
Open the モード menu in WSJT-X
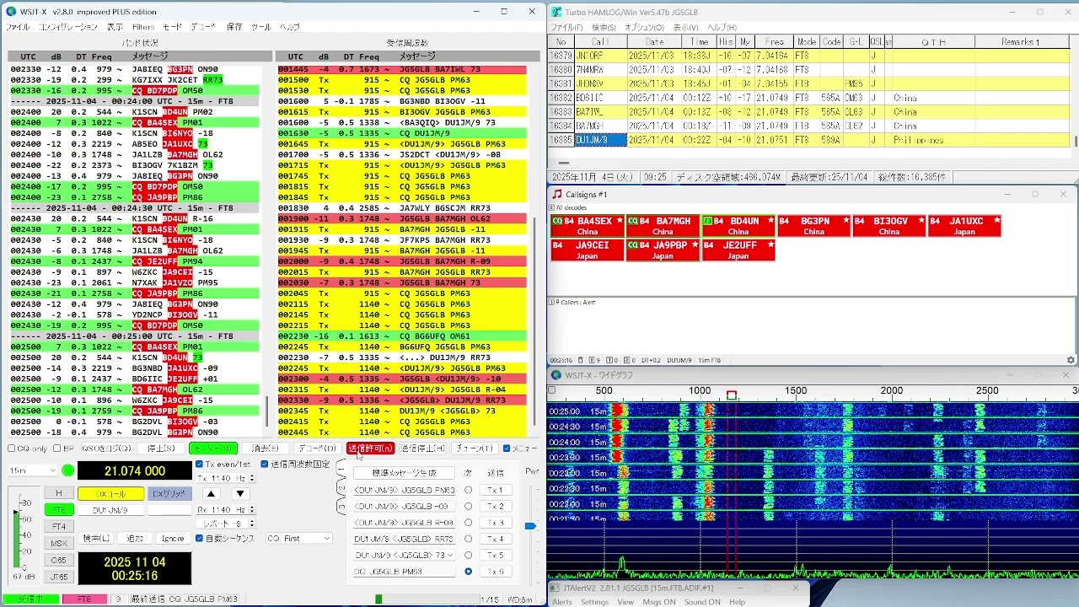[x=172, y=27]
